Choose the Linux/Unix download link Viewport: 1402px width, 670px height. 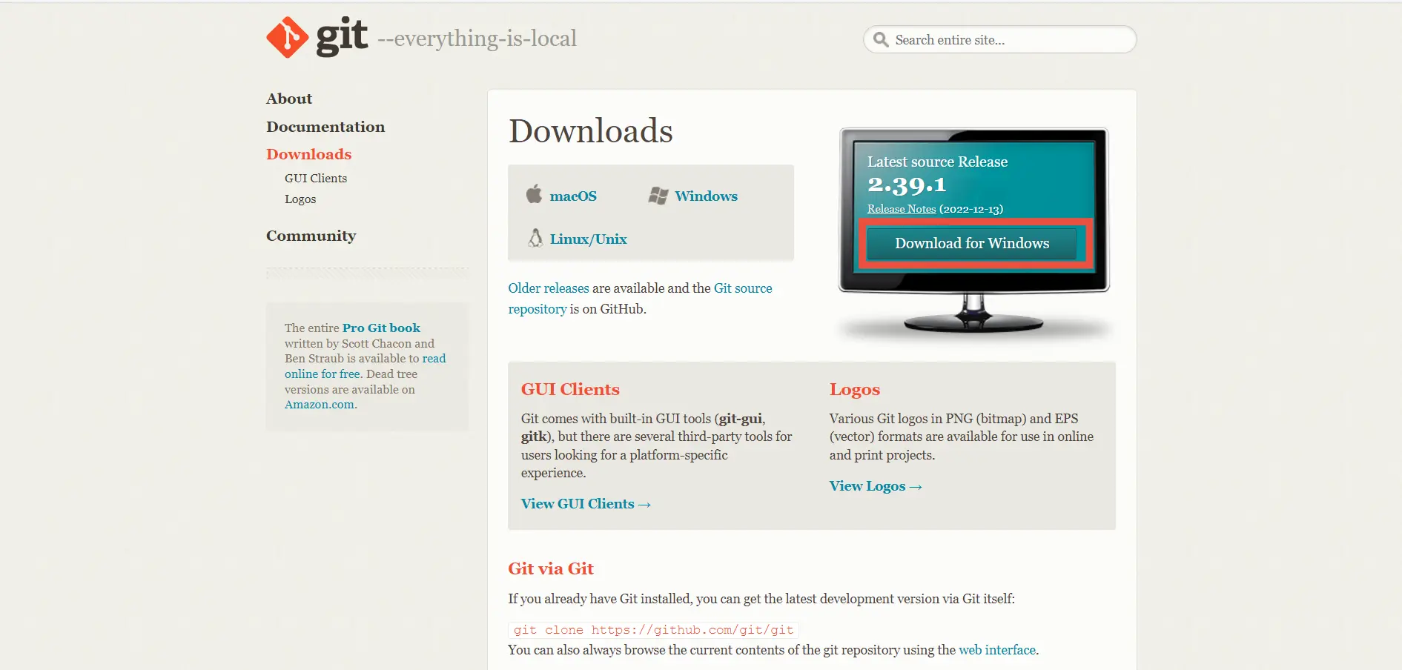[588, 239]
